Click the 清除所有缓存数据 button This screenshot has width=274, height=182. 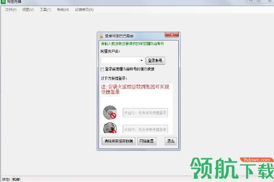click(x=119, y=141)
